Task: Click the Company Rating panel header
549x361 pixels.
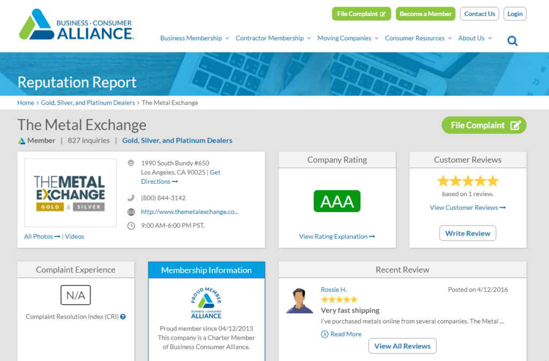Action: pyautogui.click(x=337, y=160)
